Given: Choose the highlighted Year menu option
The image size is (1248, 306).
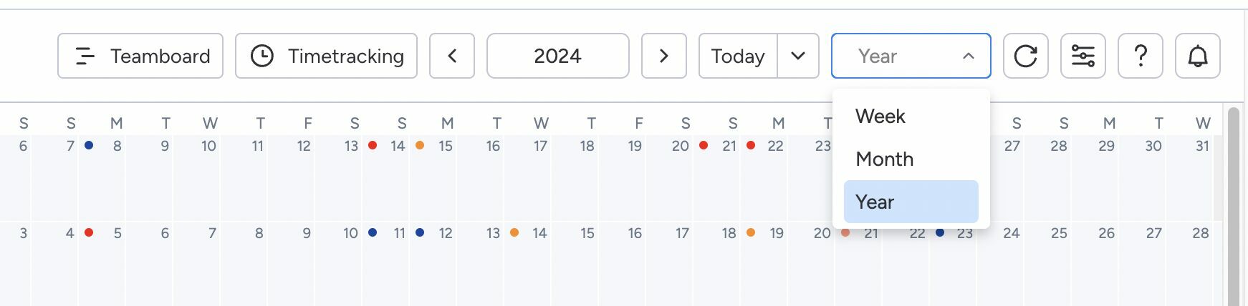Looking at the screenshot, I should point(911,202).
